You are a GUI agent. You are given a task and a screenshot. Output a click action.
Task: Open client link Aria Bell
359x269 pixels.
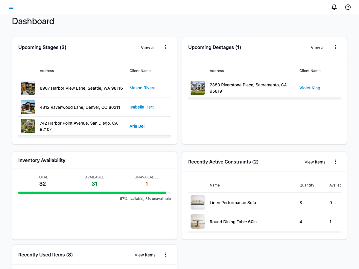(x=137, y=126)
